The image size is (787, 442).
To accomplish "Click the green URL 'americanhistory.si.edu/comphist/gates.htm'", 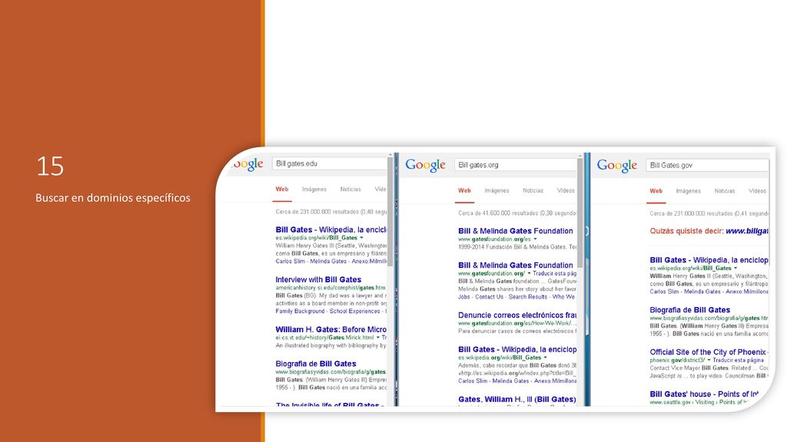I will pyautogui.click(x=330, y=289).
